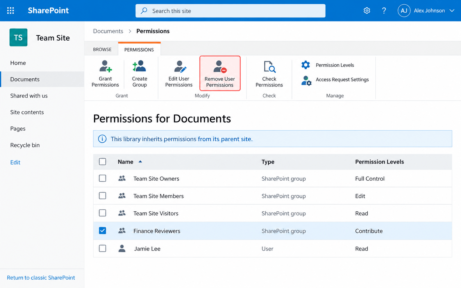Open the settings gear in header

tap(367, 11)
